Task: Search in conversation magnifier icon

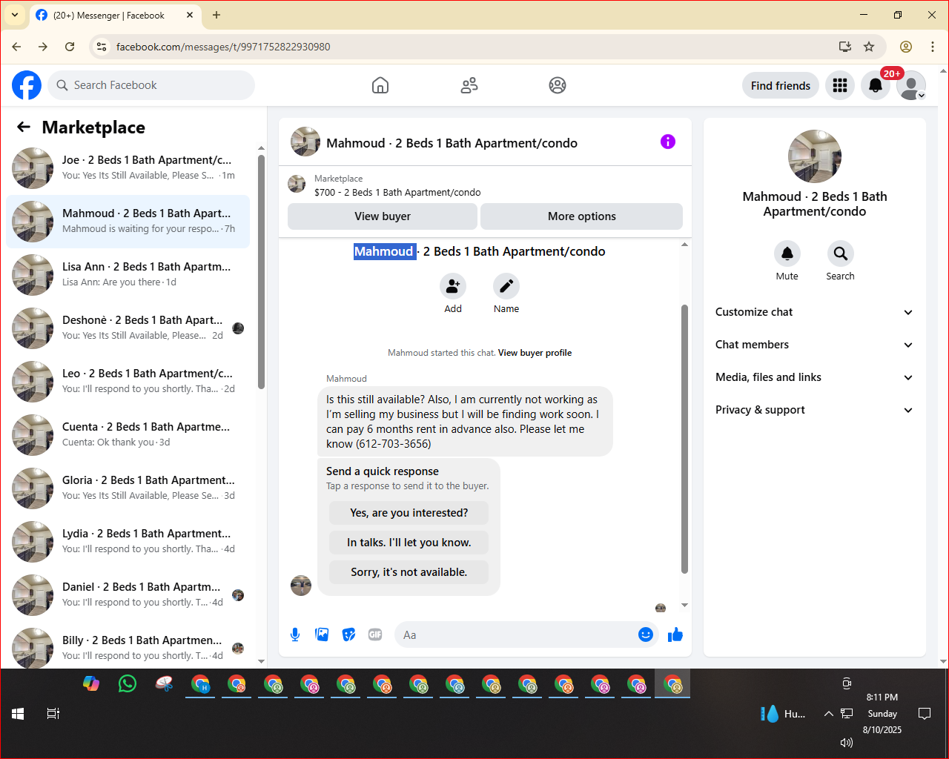Action: (841, 253)
